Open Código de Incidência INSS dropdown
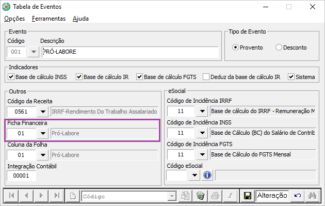This screenshot has height=206, width=325. pyautogui.click(x=202, y=133)
